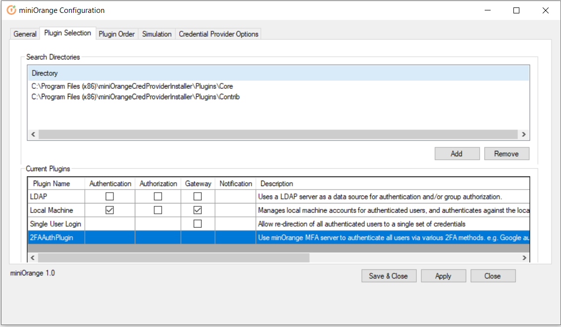Click the LDAP description text

click(x=380, y=196)
